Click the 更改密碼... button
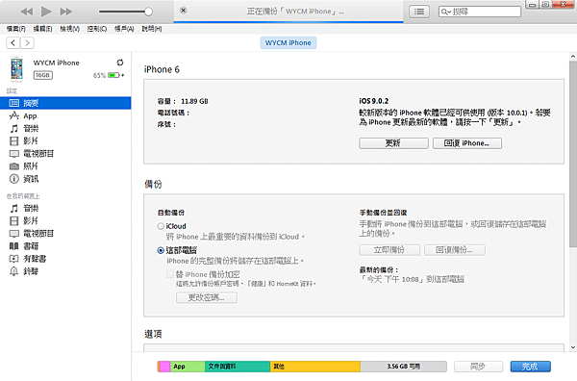This screenshot has width=577, height=381. (207, 297)
